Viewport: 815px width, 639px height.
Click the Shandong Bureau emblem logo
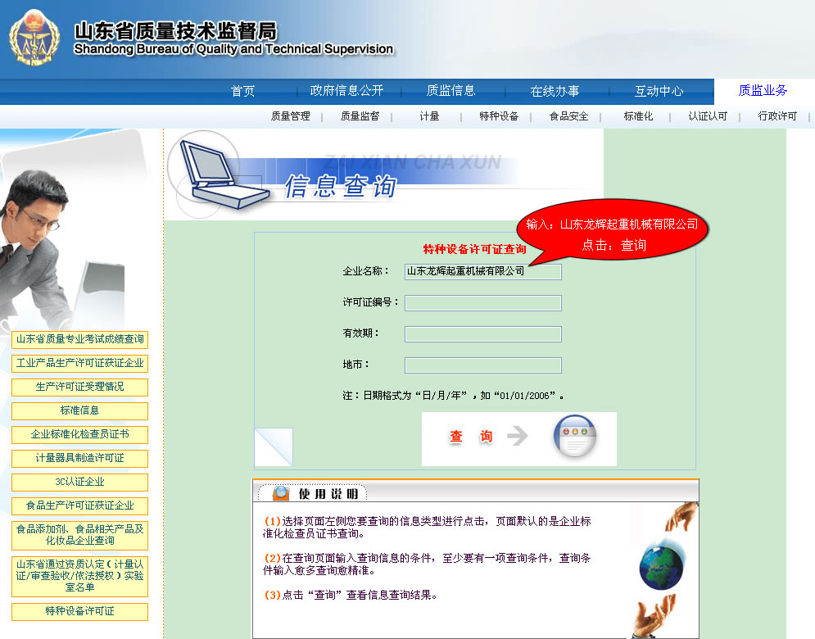[35, 39]
